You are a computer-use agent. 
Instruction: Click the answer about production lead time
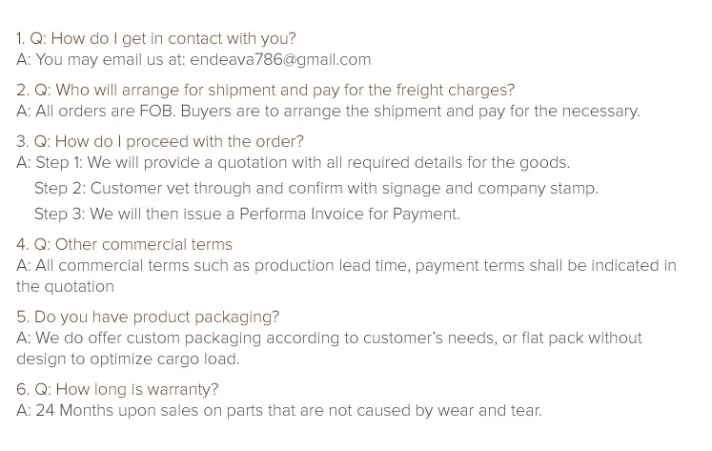tap(346, 265)
